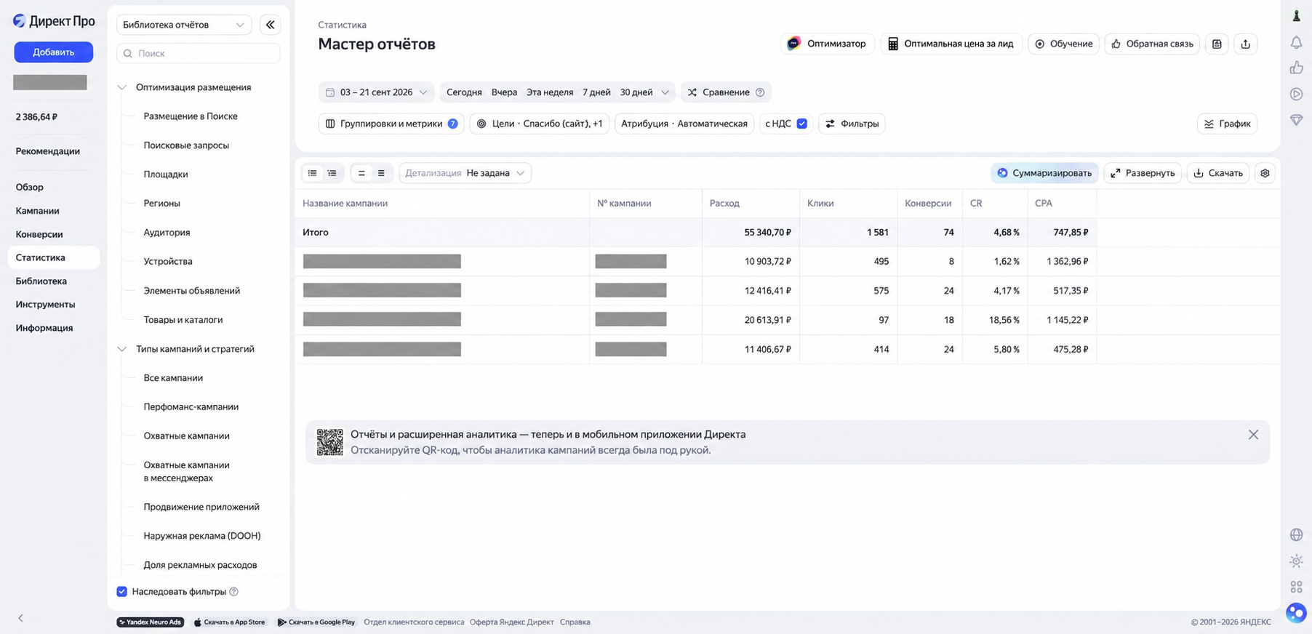Click Скачать to download report

coord(1218,173)
